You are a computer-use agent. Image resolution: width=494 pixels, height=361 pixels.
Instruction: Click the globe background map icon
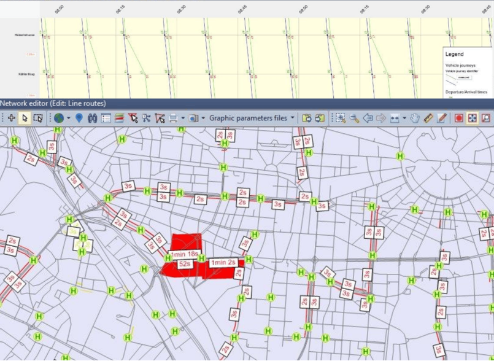pyautogui.click(x=59, y=118)
